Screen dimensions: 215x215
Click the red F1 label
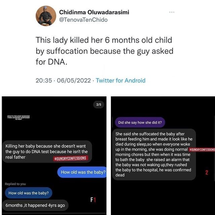[93, 200]
